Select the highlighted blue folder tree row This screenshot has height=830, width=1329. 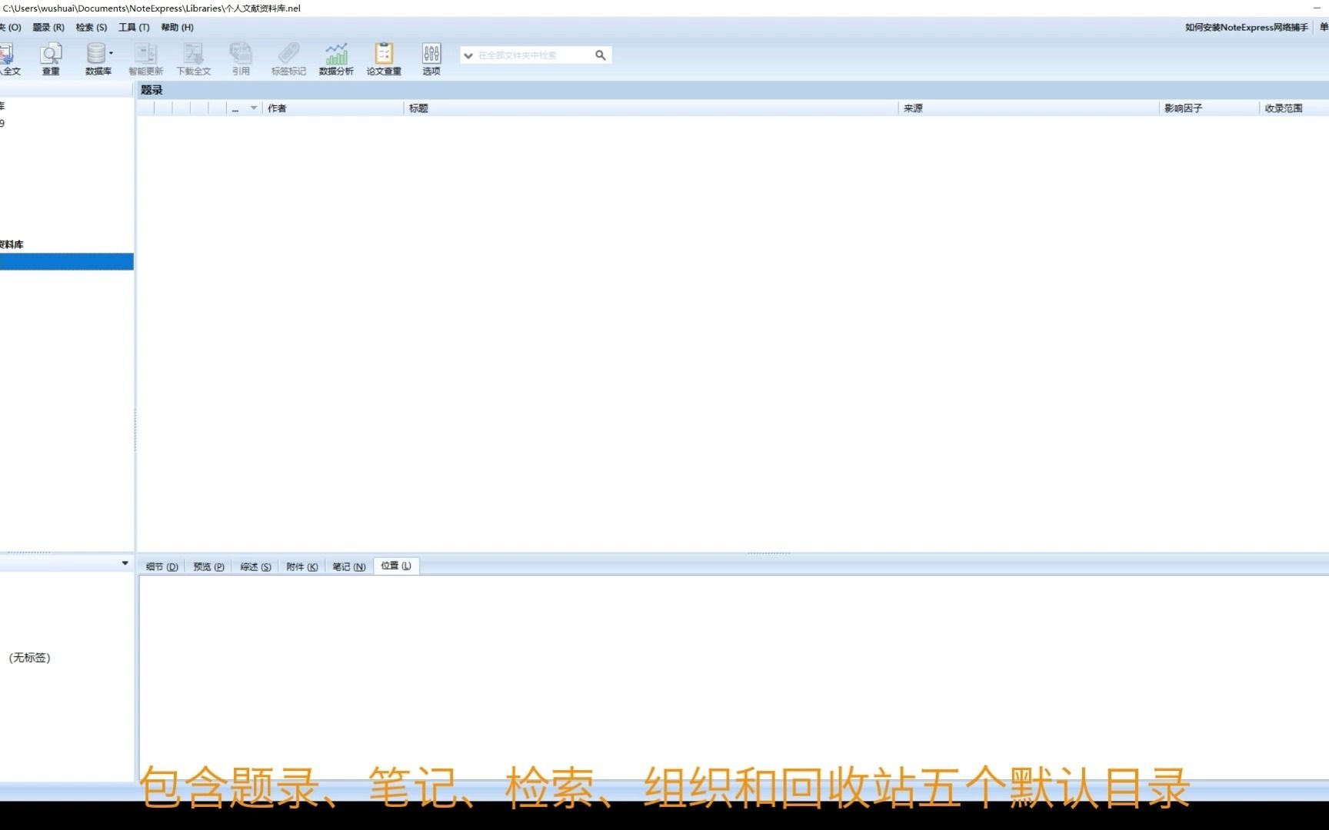(x=66, y=262)
